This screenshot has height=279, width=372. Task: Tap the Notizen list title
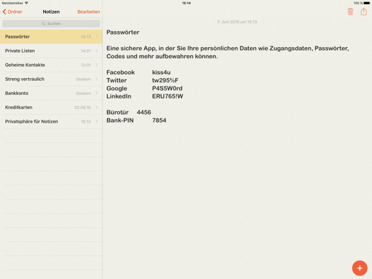pyautogui.click(x=51, y=11)
